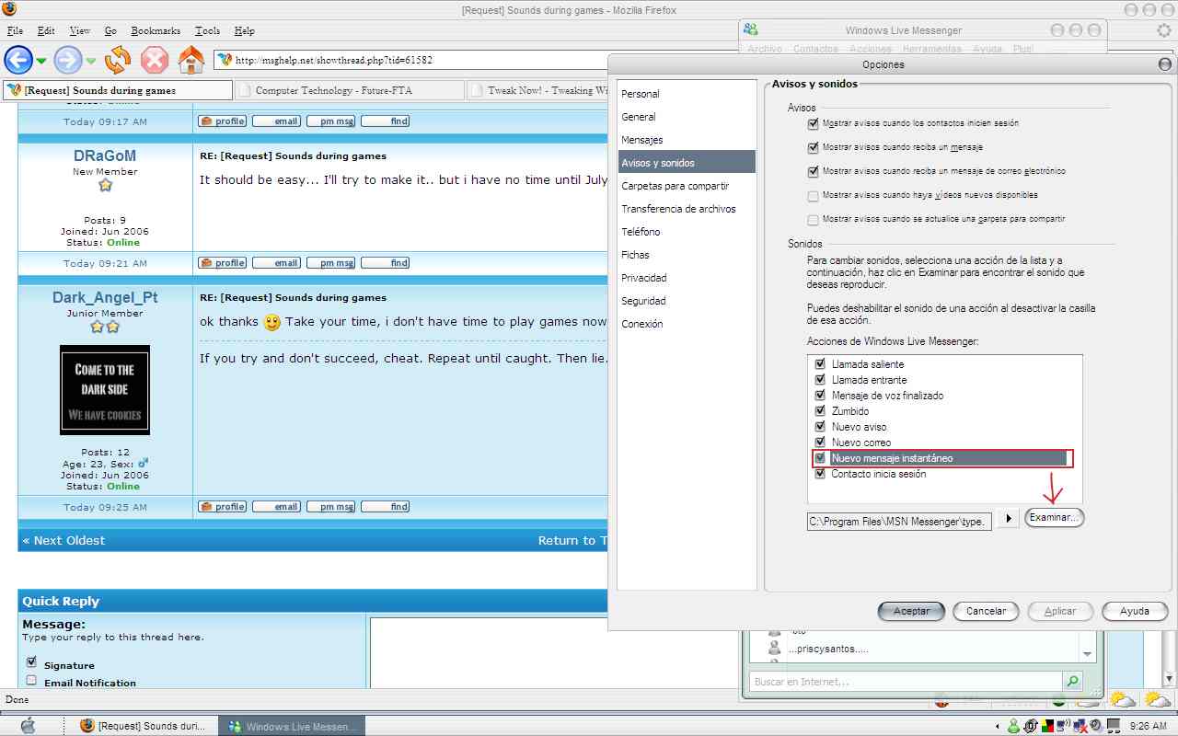Click the red Stop loading icon
This screenshot has height=736, width=1178.
pyautogui.click(x=154, y=61)
